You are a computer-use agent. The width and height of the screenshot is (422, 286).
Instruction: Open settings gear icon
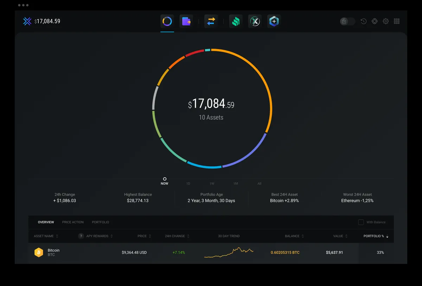[x=386, y=21]
